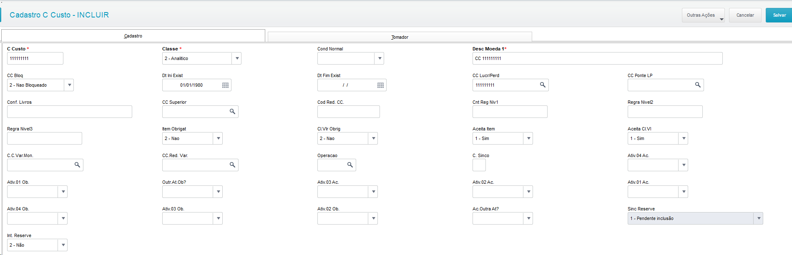
Task: Expand the Aceita Item dropdown
Action: pyautogui.click(x=528, y=138)
